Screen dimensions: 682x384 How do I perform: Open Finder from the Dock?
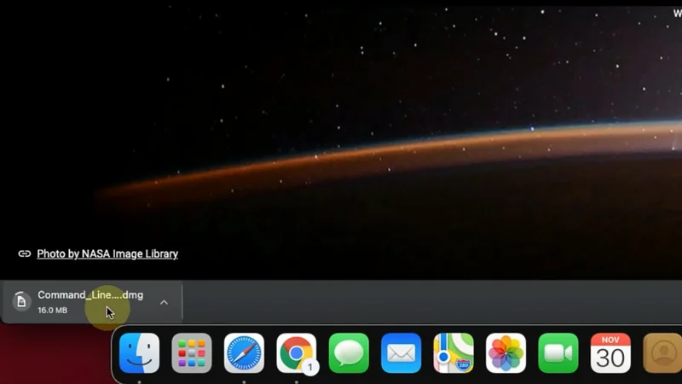click(x=139, y=352)
